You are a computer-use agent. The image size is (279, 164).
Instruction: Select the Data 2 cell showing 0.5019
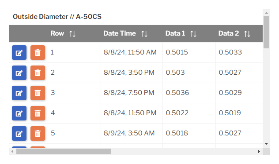pos(239,113)
